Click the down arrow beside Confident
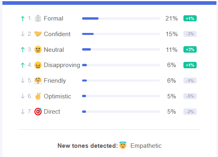This screenshot has height=157, width=218. coord(23,34)
